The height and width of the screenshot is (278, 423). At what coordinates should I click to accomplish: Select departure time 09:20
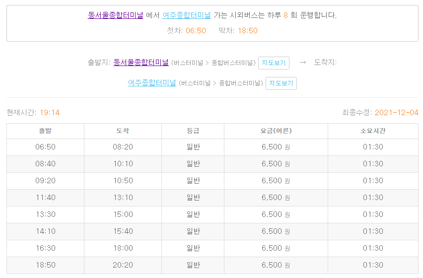point(45,181)
